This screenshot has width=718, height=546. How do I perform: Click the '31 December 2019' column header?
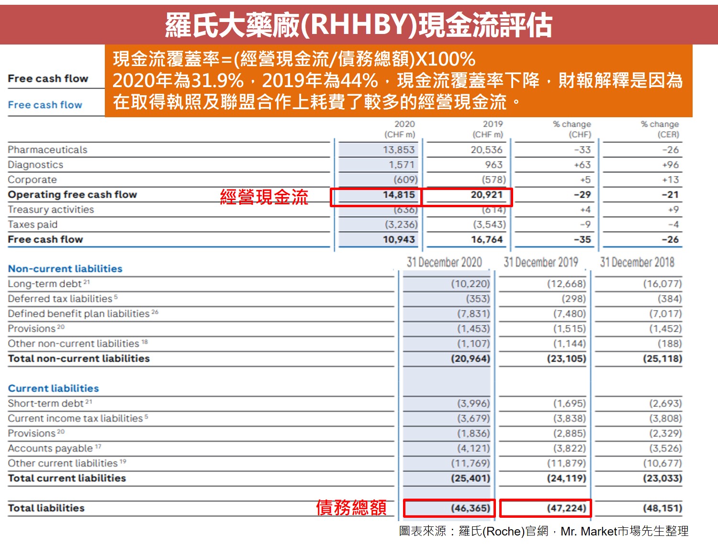[541, 262]
